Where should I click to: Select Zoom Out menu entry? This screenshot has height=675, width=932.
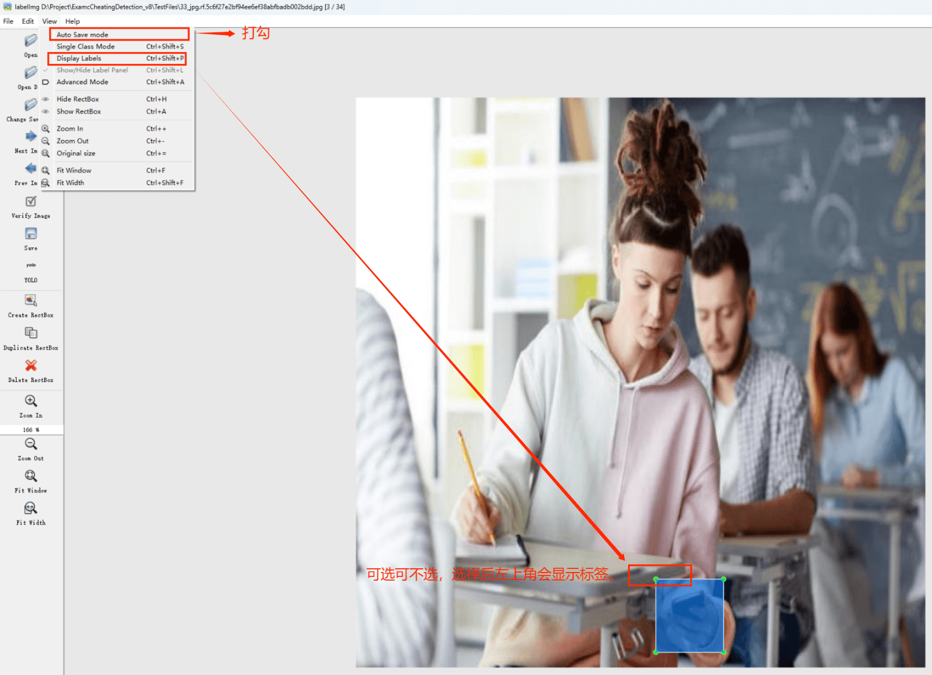[x=117, y=141]
